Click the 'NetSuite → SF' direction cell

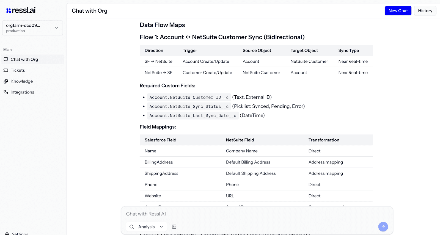[x=158, y=73]
